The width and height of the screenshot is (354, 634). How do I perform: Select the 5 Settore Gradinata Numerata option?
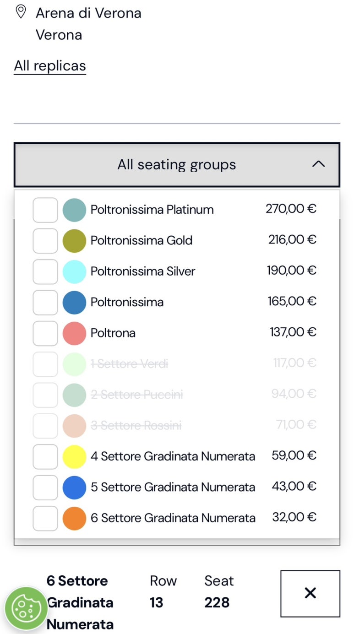177,487
